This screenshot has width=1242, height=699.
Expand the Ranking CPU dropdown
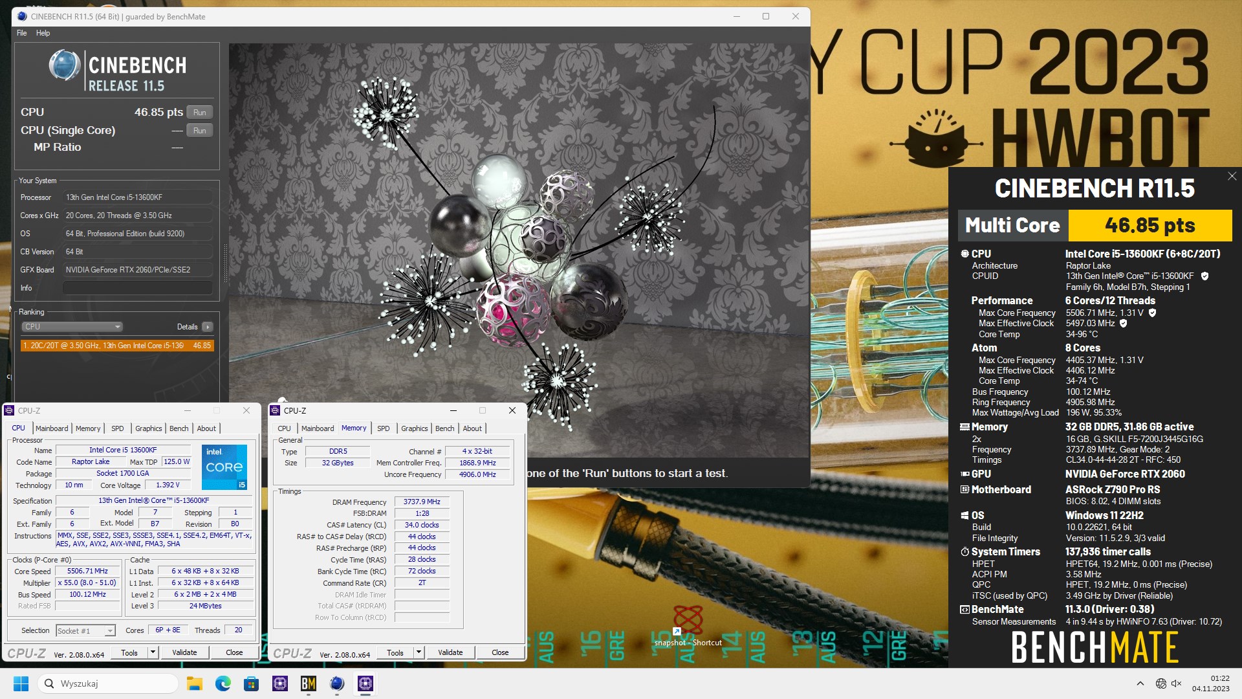tap(71, 327)
